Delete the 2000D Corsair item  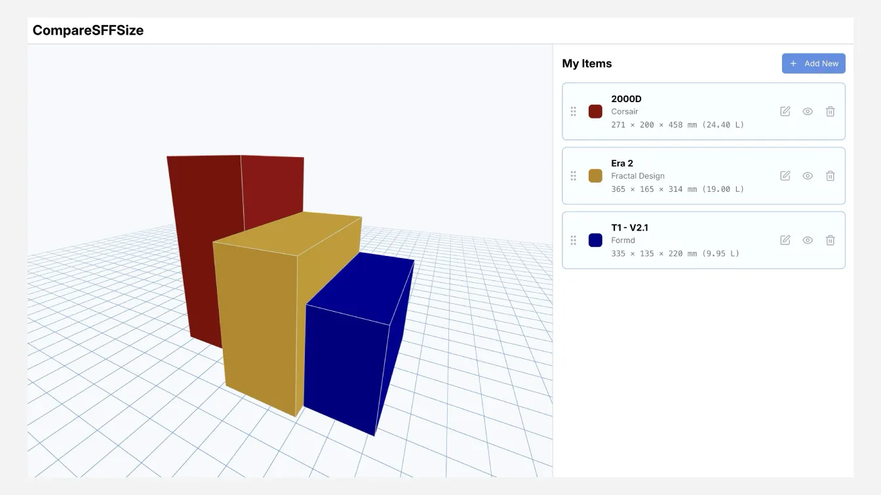tap(830, 111)
